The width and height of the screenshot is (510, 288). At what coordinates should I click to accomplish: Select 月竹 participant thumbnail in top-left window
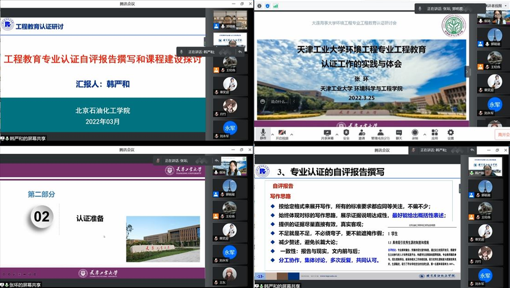coord(230,106)
